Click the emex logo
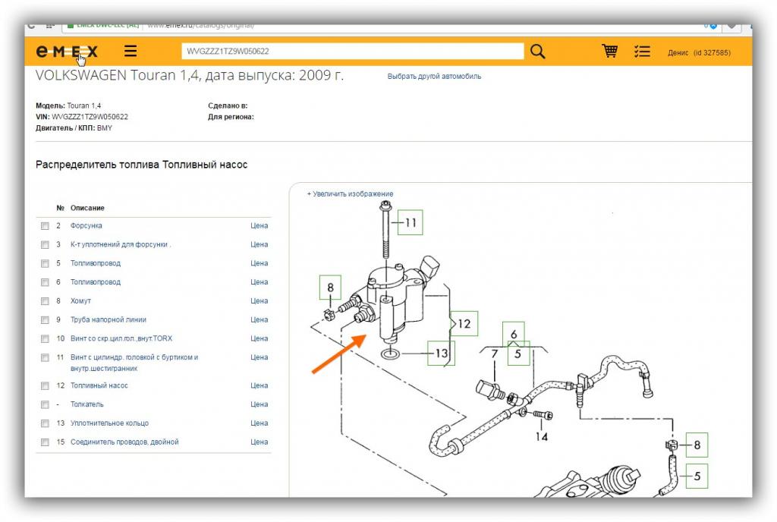 [67, 51]
